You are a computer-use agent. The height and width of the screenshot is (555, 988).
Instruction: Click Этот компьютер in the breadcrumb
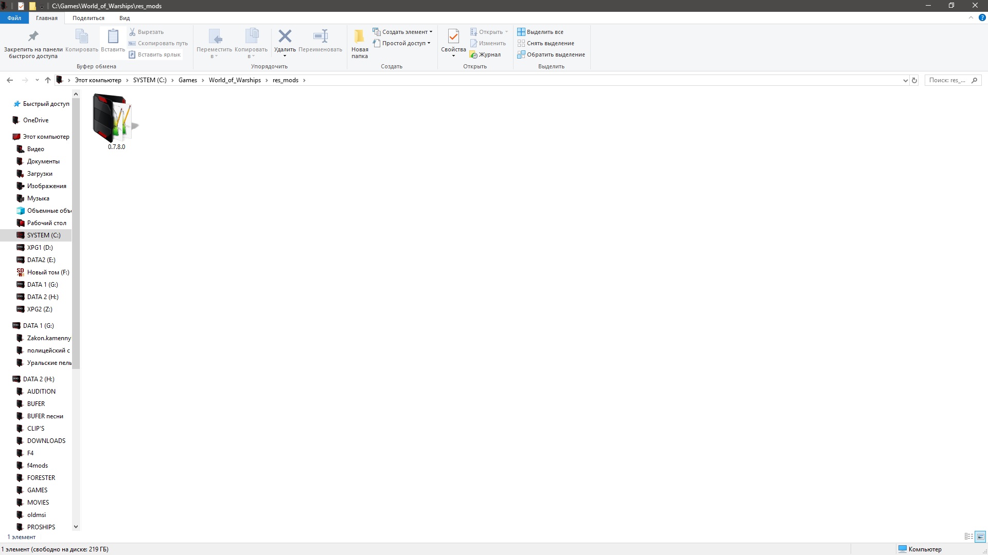pyautogui.click(x=98, y=80)
